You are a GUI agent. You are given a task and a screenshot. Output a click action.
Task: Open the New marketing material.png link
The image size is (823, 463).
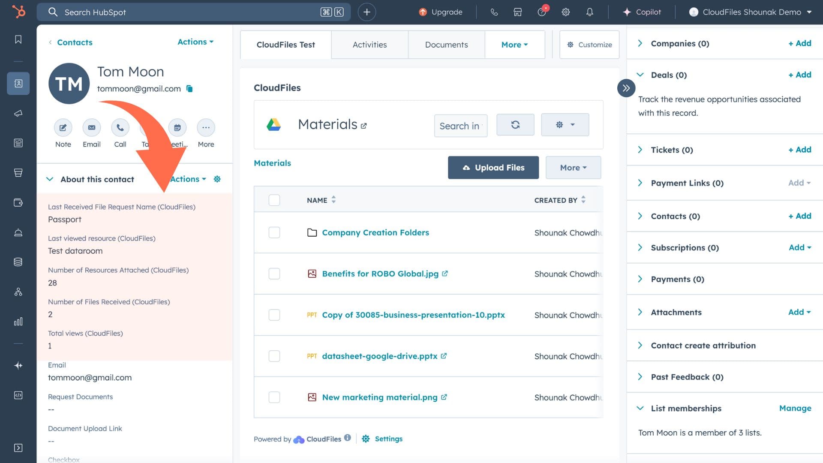(379, 397)
